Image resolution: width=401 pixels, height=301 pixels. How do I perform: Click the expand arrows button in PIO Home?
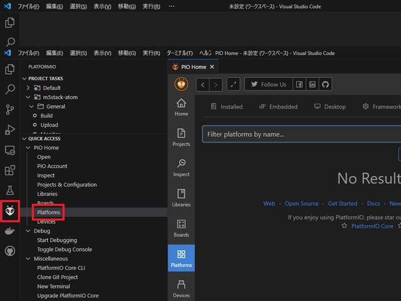pyautogui.click(x=233, y=84)
